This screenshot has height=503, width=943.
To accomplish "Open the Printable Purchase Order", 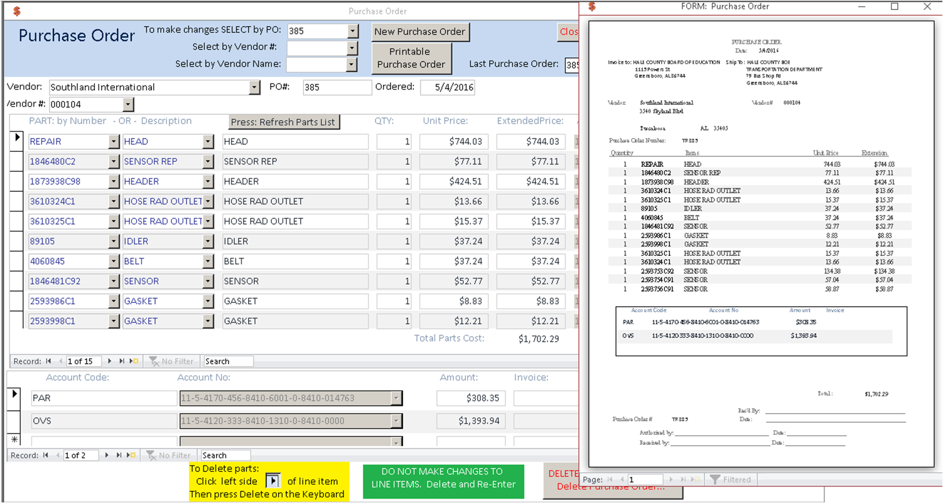I will (411, 58).
